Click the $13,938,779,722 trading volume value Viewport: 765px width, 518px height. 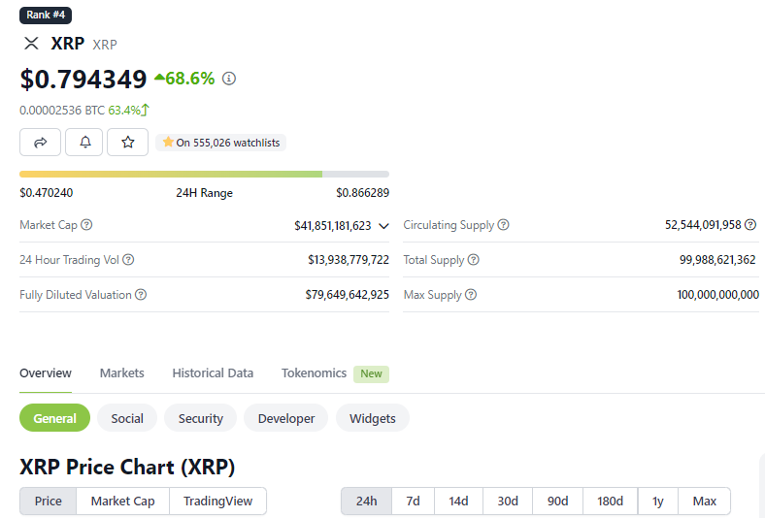point(349,260)
